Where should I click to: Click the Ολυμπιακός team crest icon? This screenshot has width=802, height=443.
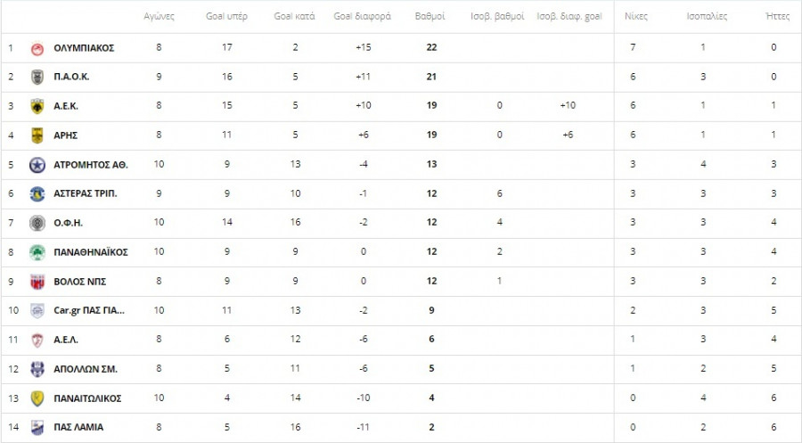click(x=37, y=48)
